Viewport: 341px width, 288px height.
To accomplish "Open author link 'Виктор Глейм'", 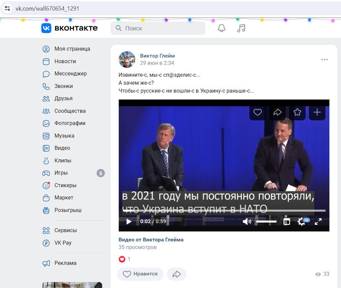I will point(157,56).
